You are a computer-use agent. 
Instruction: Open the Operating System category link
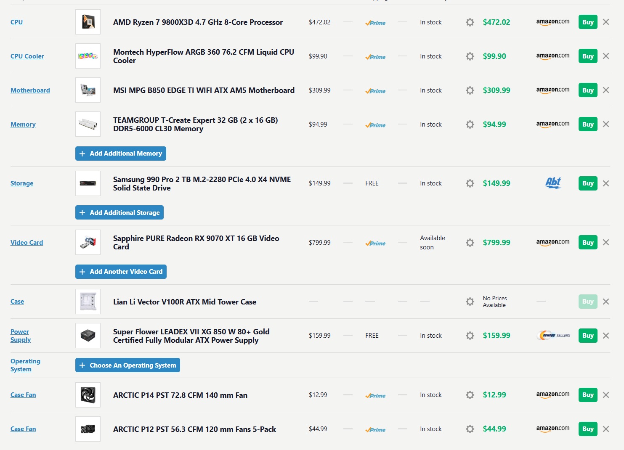[x=25, y=365]
